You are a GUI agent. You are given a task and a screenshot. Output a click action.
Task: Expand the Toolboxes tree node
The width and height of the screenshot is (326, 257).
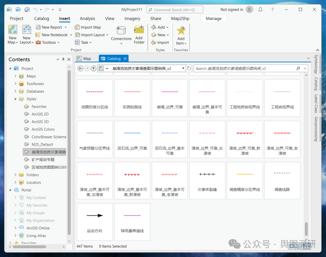[15, 84]
